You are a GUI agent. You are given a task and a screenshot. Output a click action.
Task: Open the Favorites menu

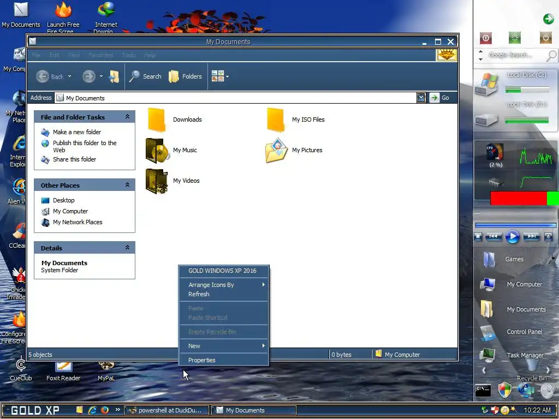pos(101,55)
